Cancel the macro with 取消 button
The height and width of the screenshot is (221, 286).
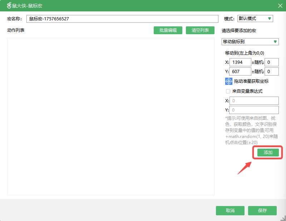tap(230, 211)
